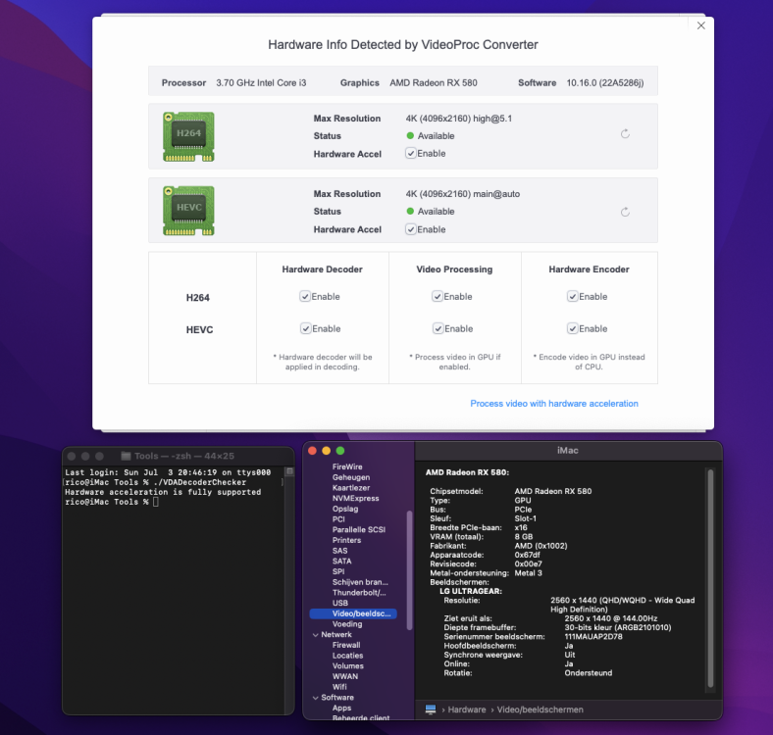
Task: Click the serial number 111MAUAP2D78
Action: (593, 636)
